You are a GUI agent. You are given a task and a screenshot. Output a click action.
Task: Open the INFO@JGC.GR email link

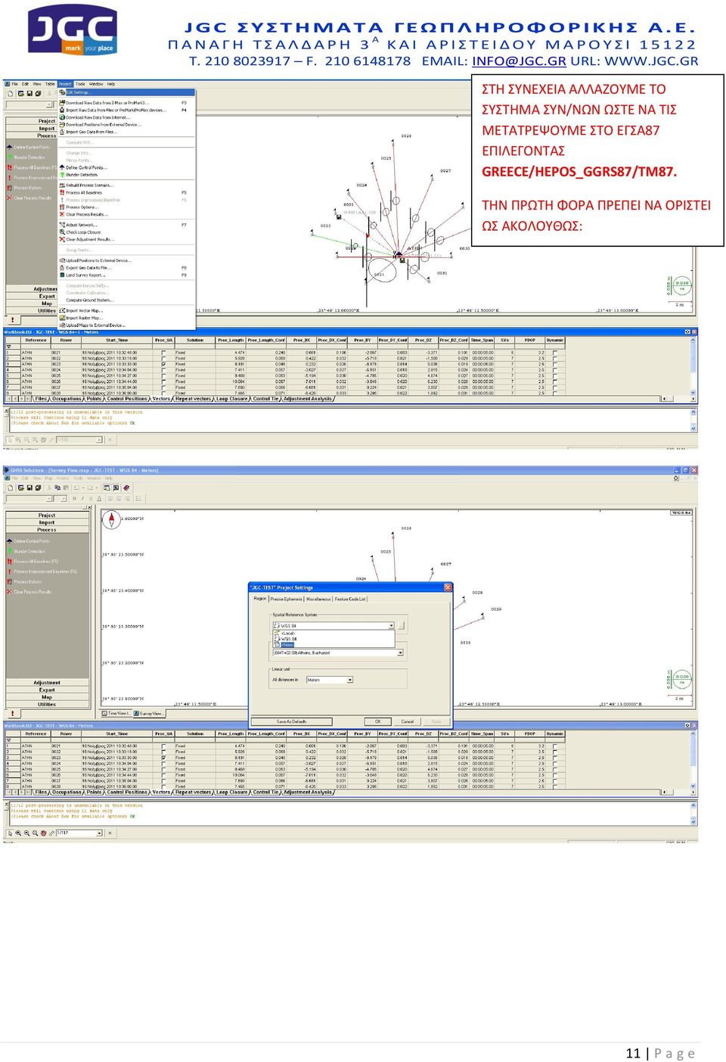(x=519, y=61)
